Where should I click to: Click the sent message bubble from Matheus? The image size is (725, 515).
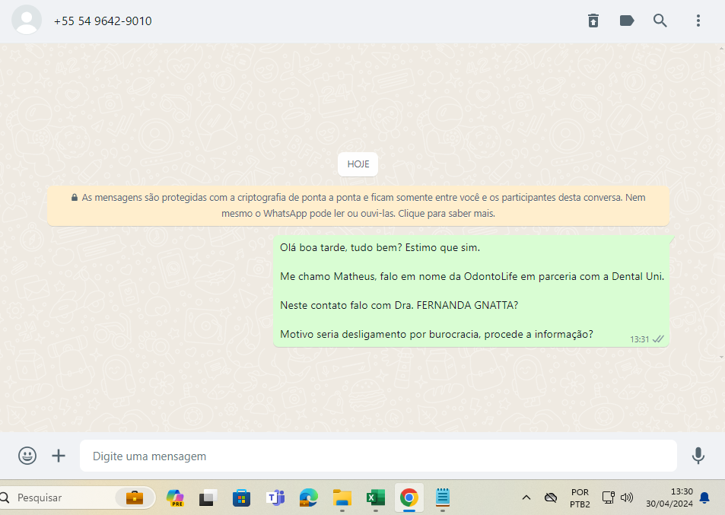tap(471, 291)
